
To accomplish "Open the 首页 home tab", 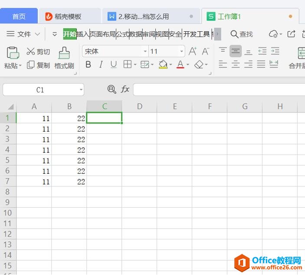I will (x=19, y=17).
